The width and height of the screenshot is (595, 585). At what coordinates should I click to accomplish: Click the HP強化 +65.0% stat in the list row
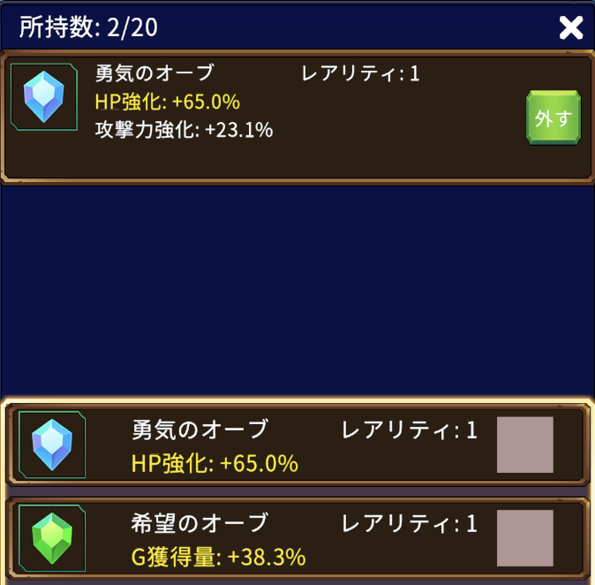215,463
